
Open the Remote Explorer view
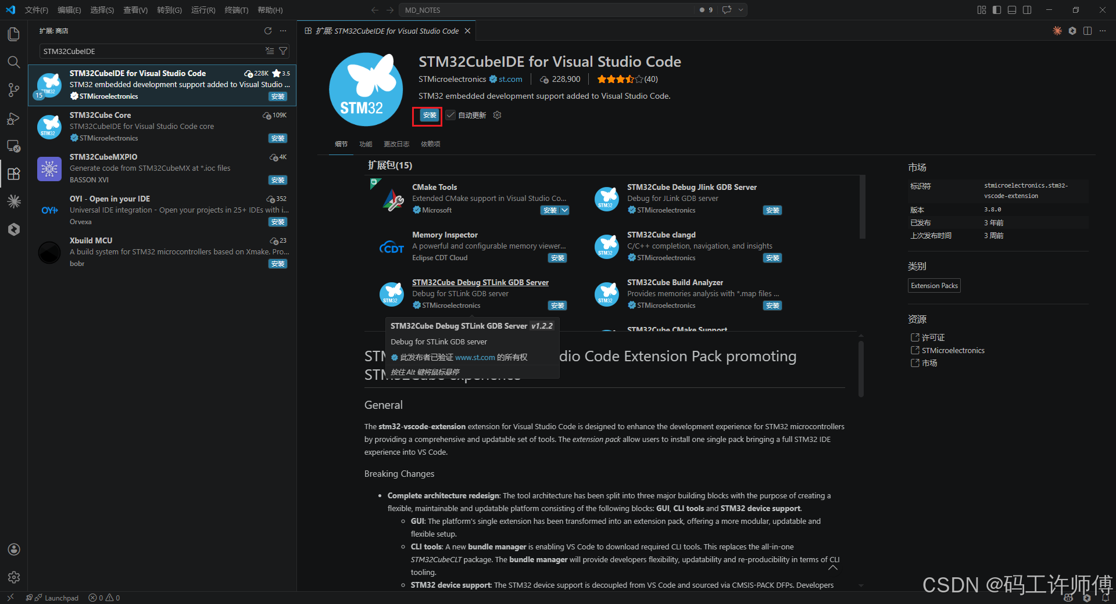coord(14,146)
